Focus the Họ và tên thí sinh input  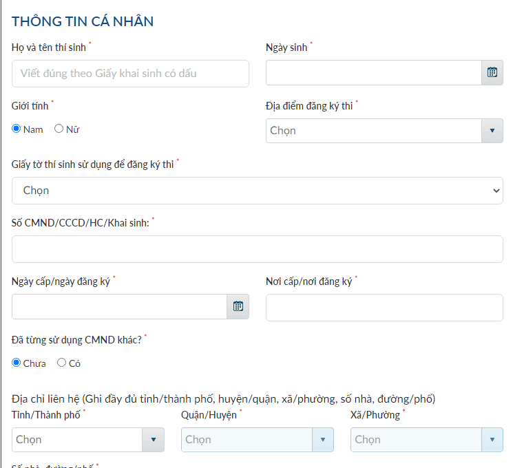tap(130, 74)
